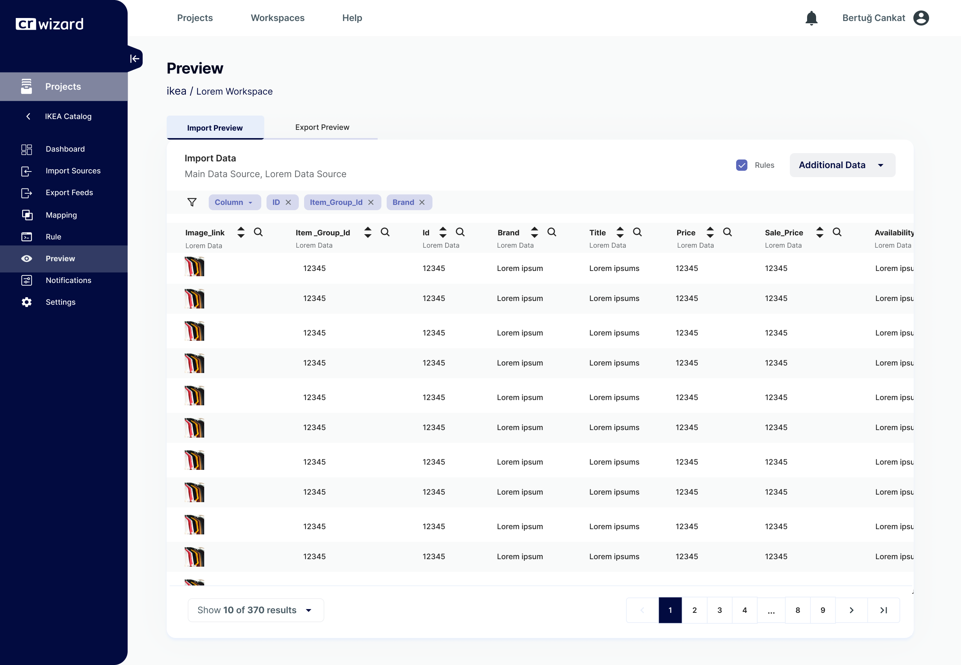
Task: Open the Workspaces menu
Action: [277, 18]
